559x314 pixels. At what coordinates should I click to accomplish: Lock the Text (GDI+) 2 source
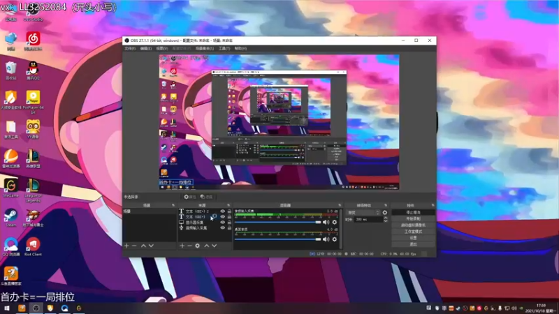point(229,211)
